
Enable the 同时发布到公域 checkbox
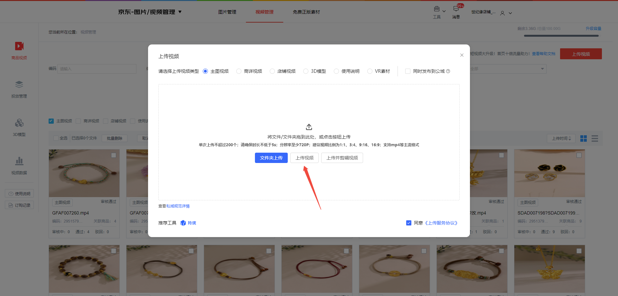tap(408, 71)
